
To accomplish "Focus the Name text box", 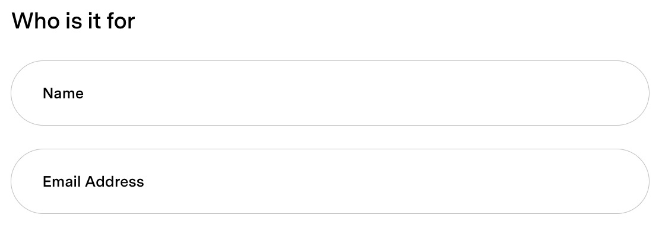I will 330,93.
